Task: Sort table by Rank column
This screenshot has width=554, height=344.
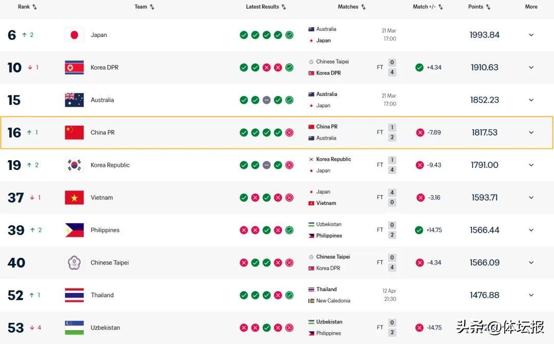Action: point(27,7)
